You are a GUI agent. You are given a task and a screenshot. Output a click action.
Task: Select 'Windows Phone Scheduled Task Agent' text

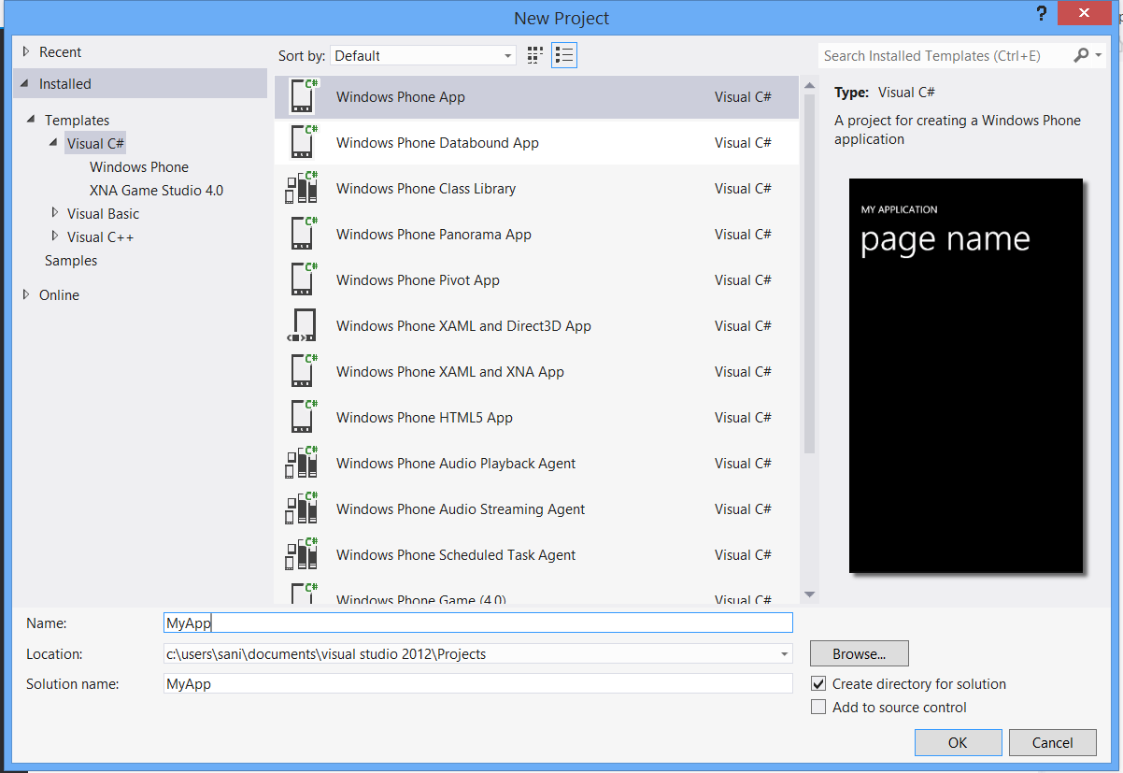(456, 555)
